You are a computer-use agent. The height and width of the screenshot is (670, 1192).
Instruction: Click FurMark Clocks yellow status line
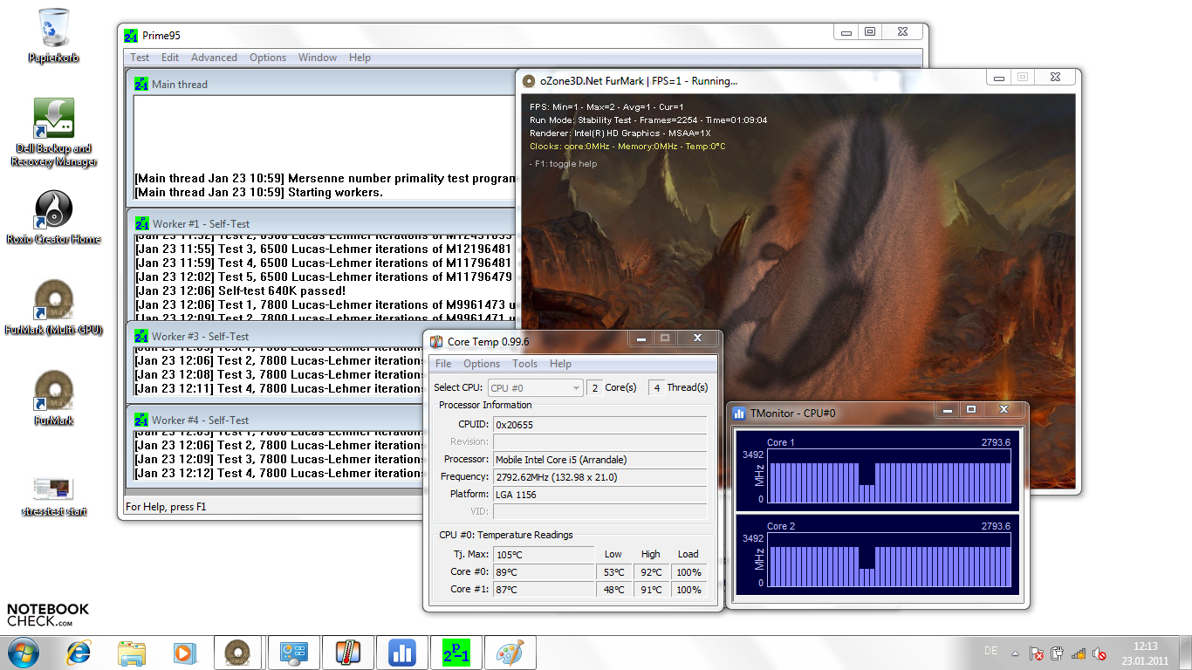tap(627, 147)
